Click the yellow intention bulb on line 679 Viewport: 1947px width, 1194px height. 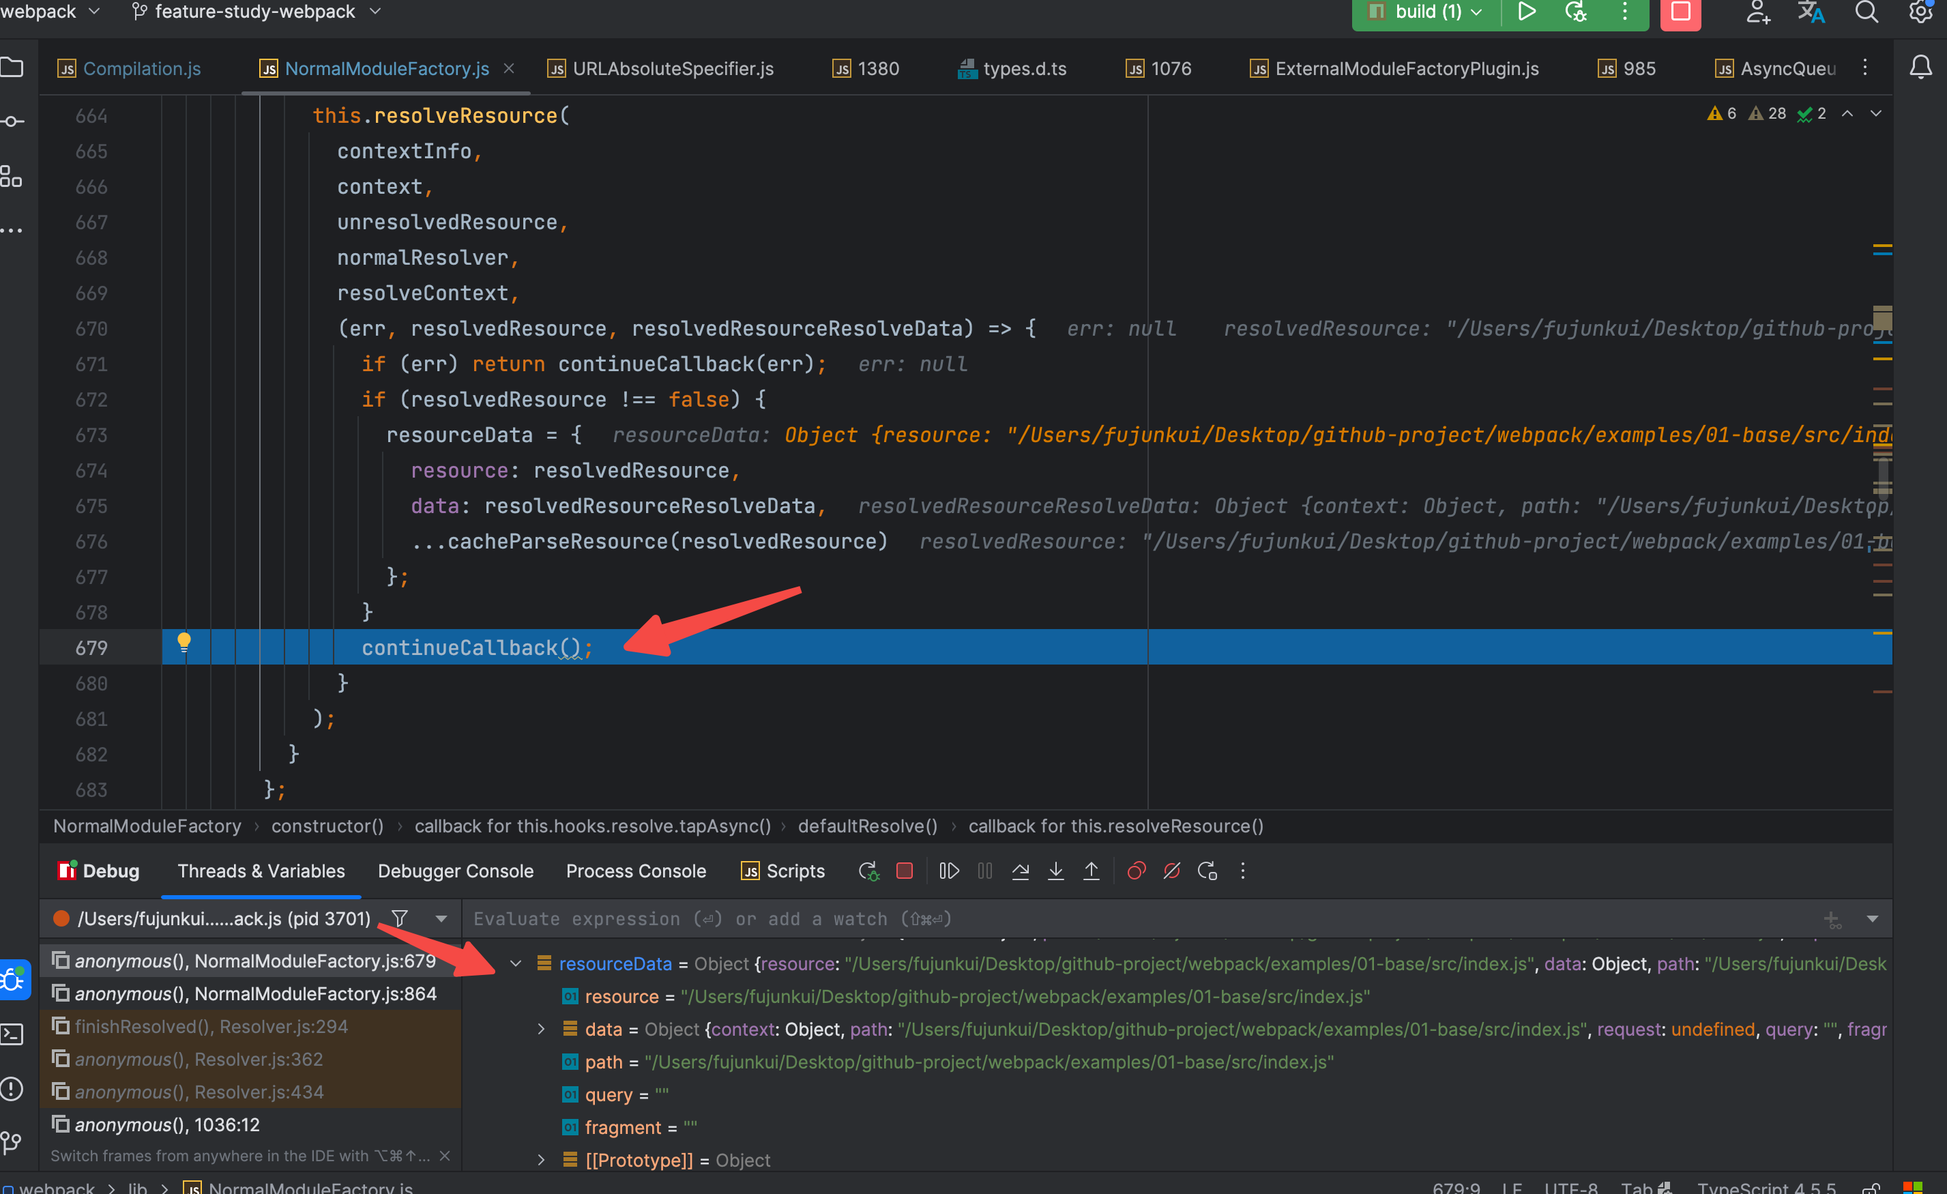[x=184, y=641]
